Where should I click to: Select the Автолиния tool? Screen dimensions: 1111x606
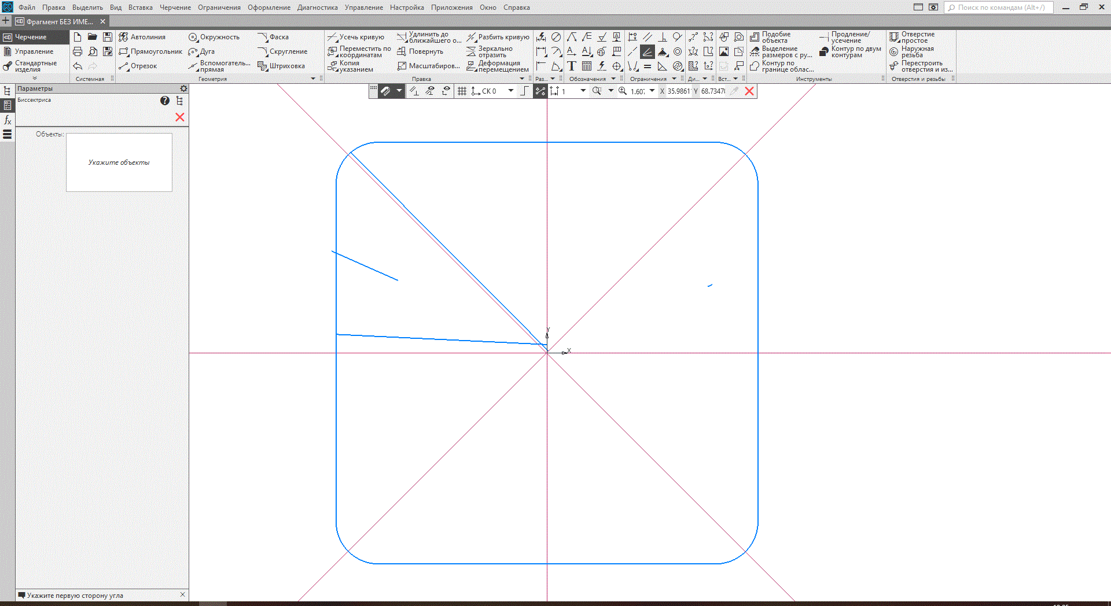142,37
